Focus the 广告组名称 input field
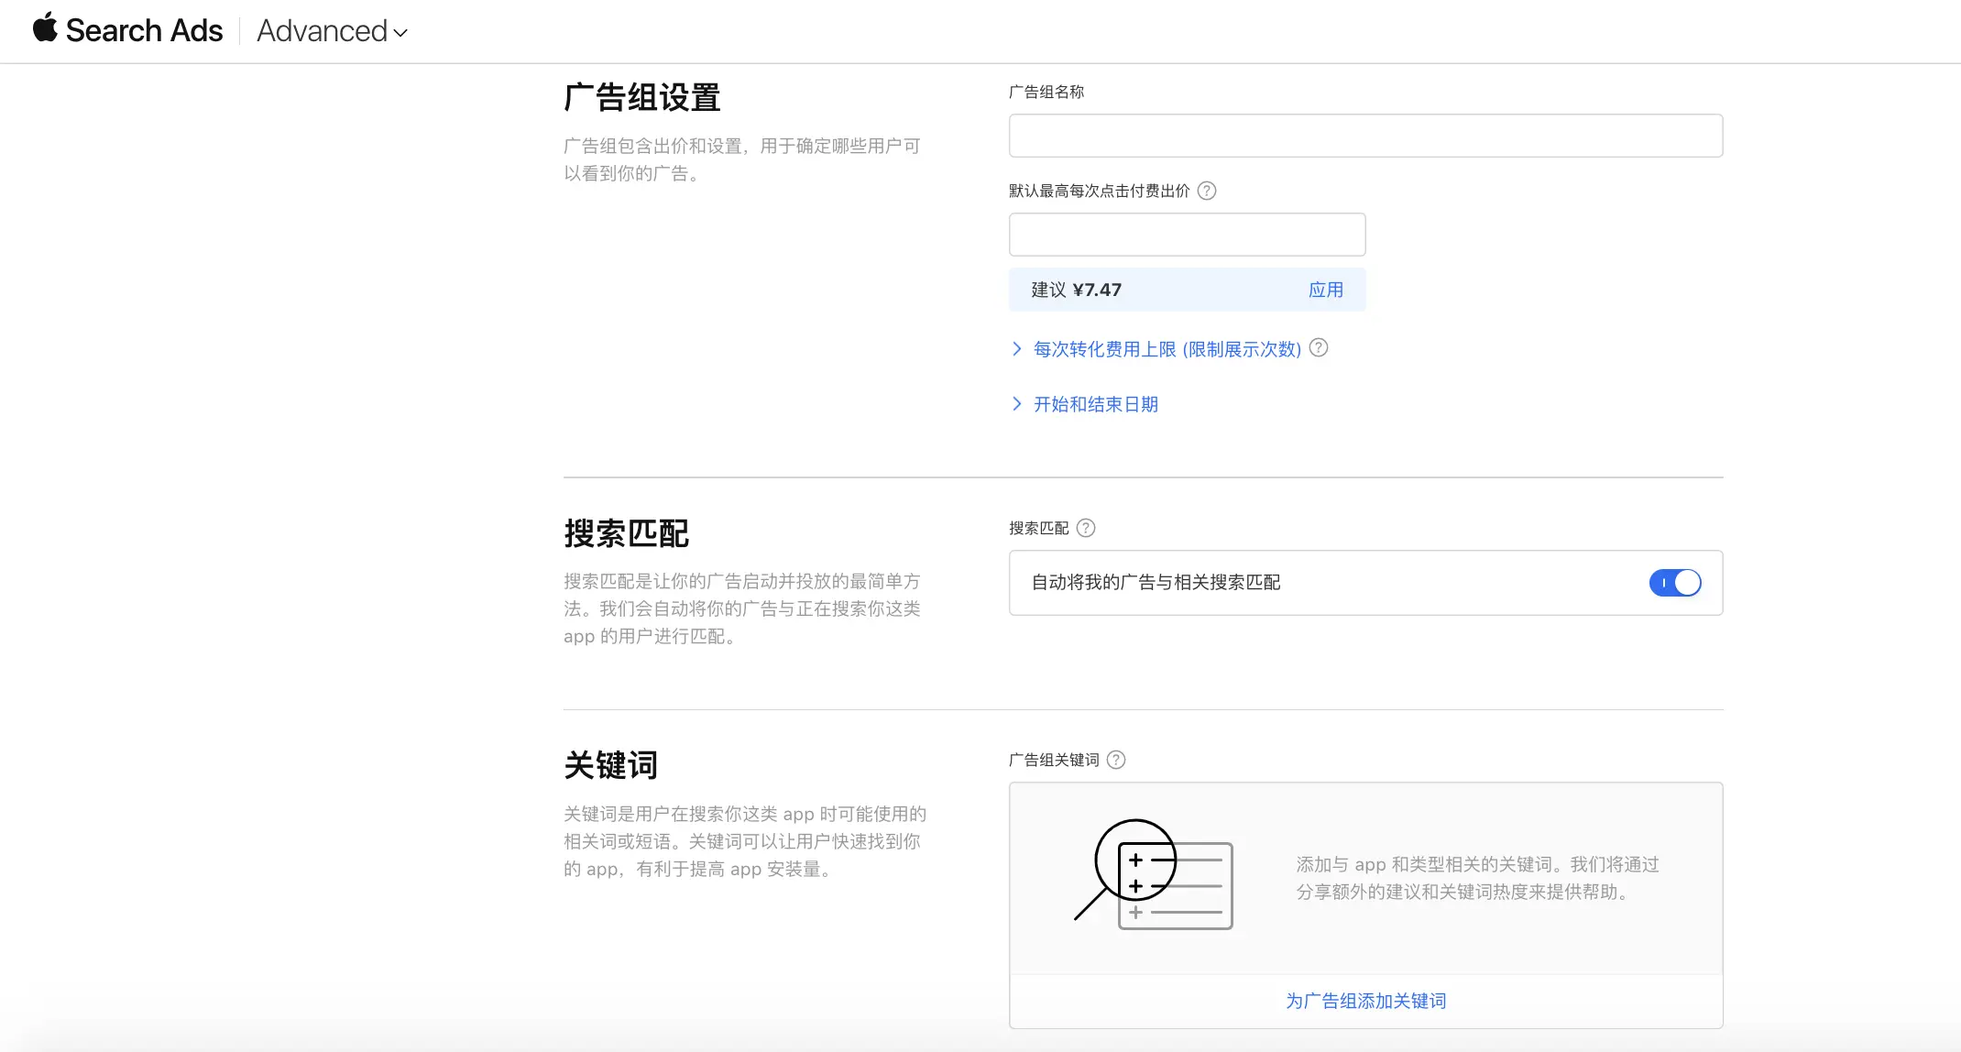The width and height of the screenshot is (1961, 1052). [x=1365, y=136]
